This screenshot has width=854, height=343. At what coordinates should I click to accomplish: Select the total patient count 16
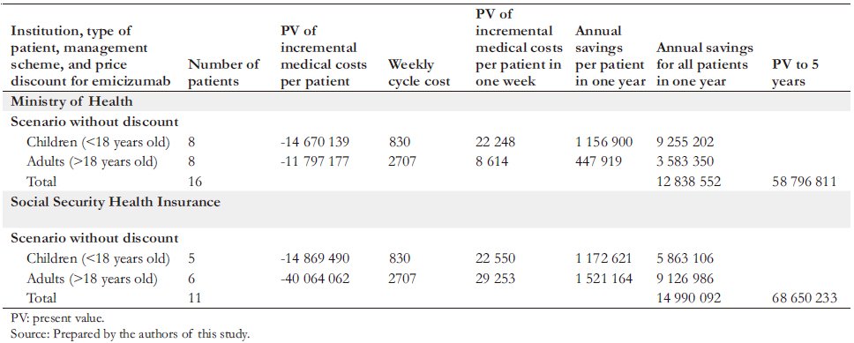(195, 182)
